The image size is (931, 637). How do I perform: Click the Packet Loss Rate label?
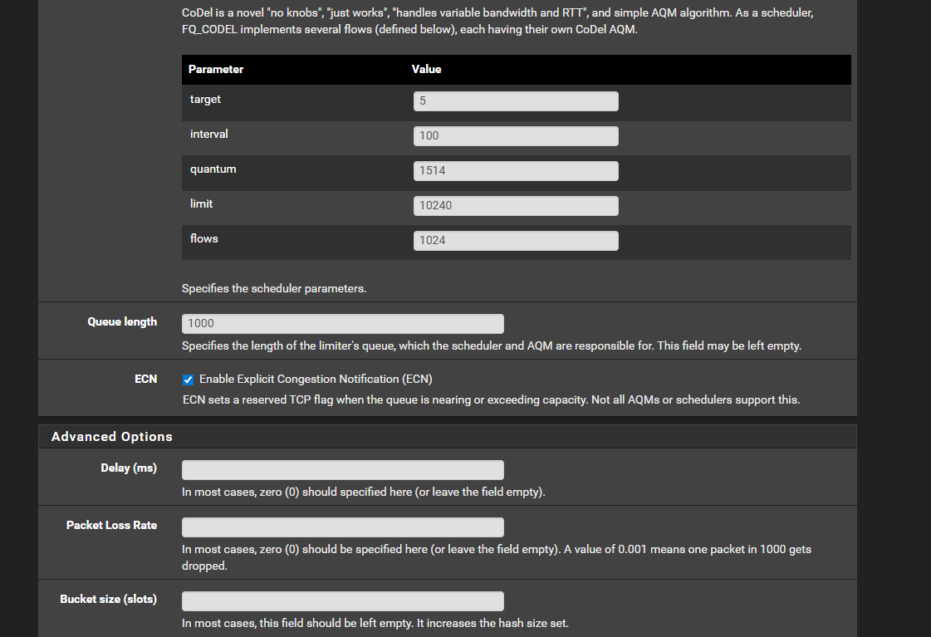pyautogui.click(x=111, y=526)
